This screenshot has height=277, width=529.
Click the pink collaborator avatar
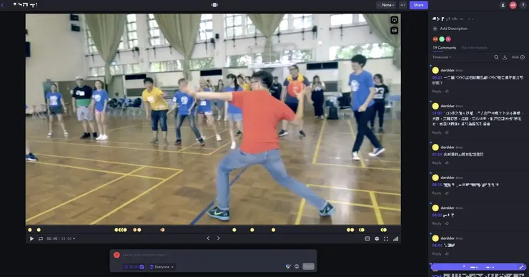coord(448,39)
